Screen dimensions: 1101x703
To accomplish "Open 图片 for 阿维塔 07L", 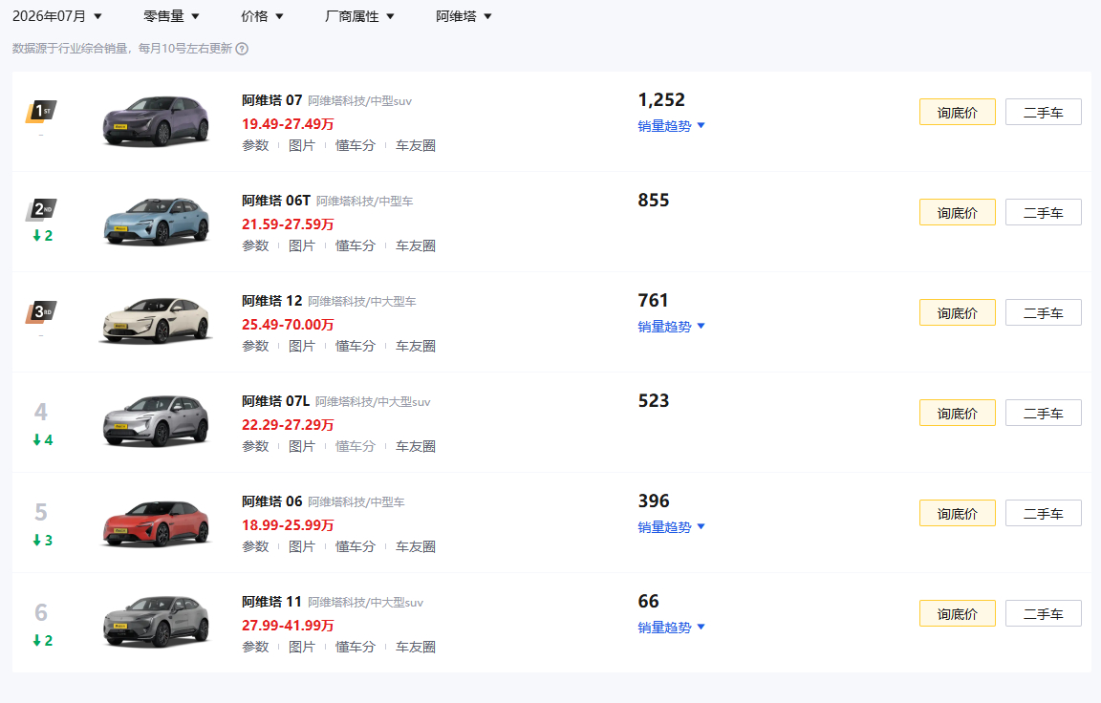I will point(302,446).
